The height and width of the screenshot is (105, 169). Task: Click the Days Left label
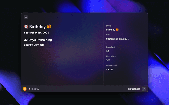click(110, 47)
